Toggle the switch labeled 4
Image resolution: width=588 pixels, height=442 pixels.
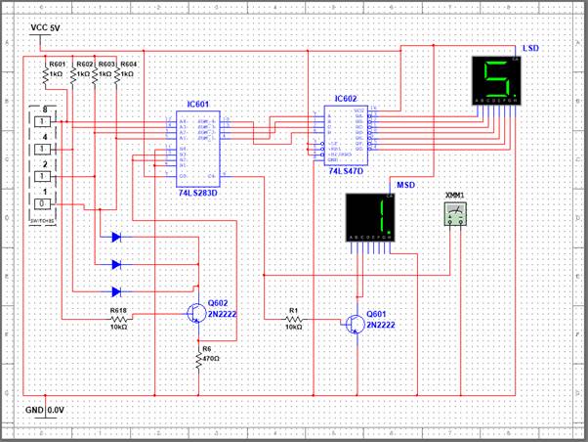(42, 150)
